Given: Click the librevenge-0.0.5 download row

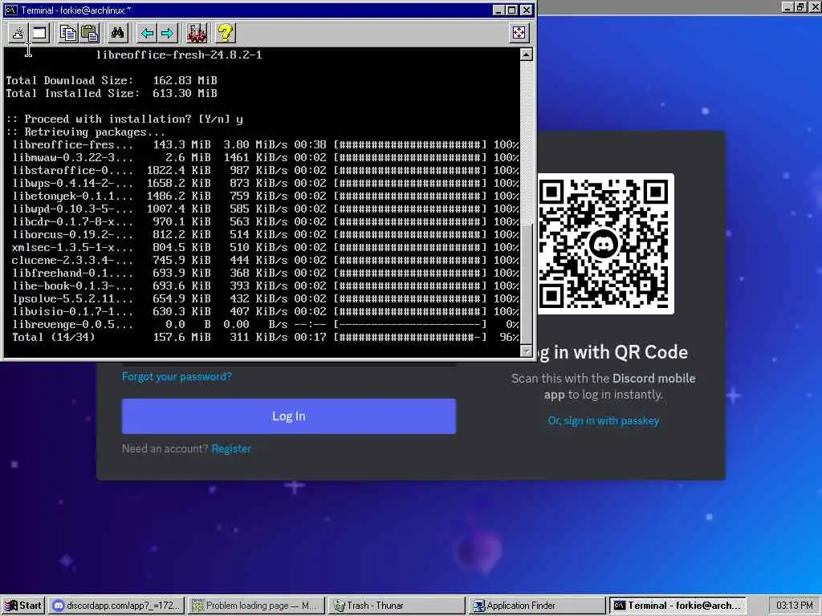Looking at the screenshot, I should coord(265,324).
